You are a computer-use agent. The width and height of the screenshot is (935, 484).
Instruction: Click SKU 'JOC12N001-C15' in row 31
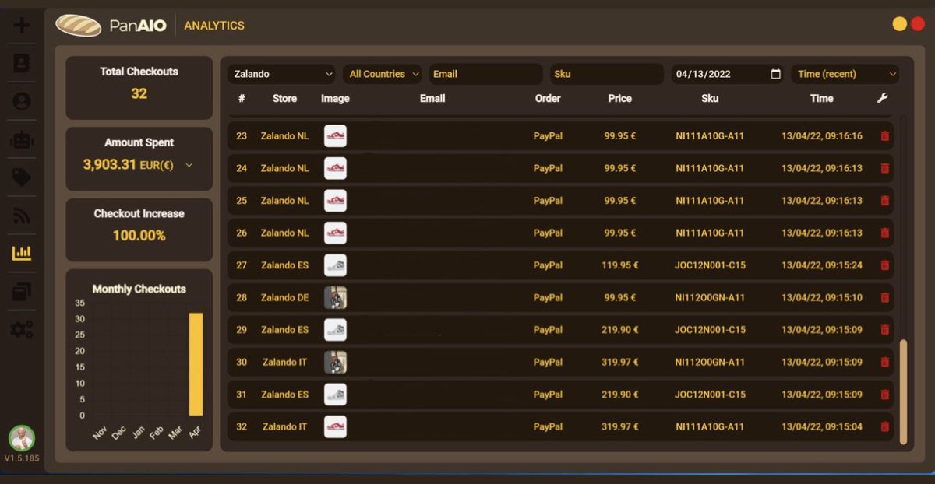click(x=710, y=395)
